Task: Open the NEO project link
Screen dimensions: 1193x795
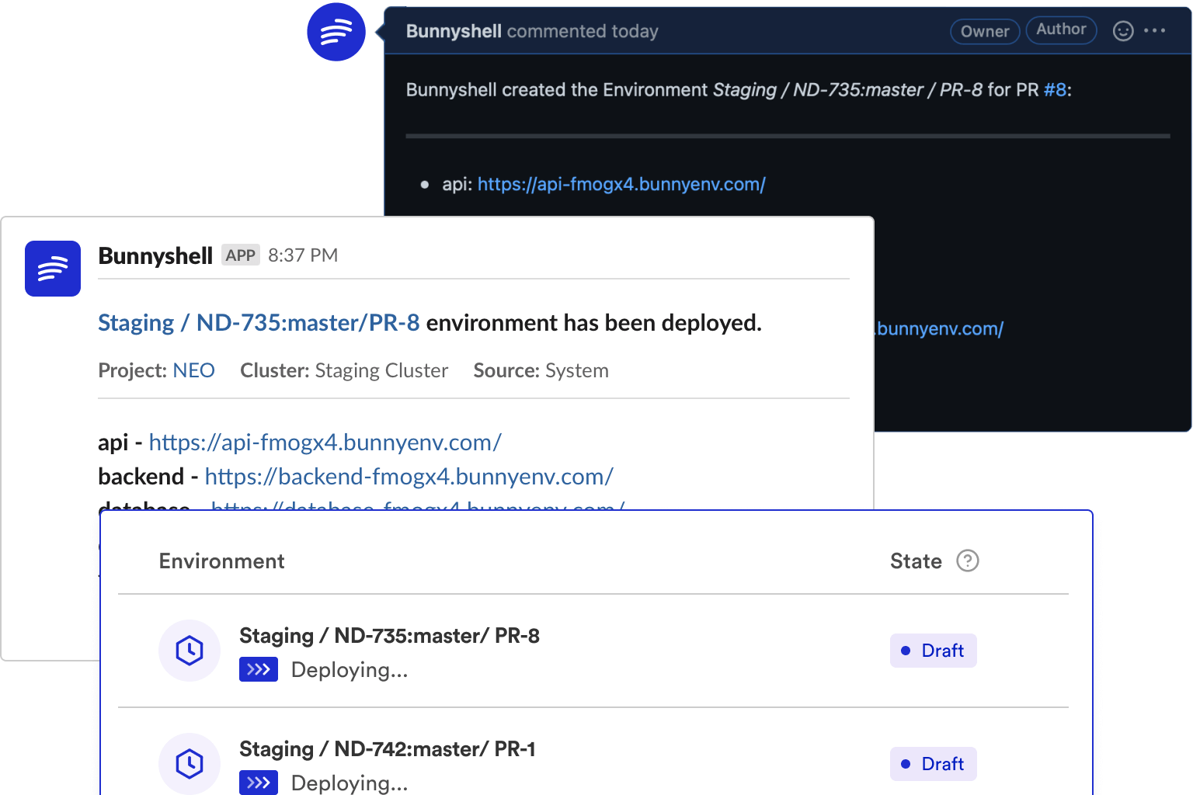Action: point(193,370)
